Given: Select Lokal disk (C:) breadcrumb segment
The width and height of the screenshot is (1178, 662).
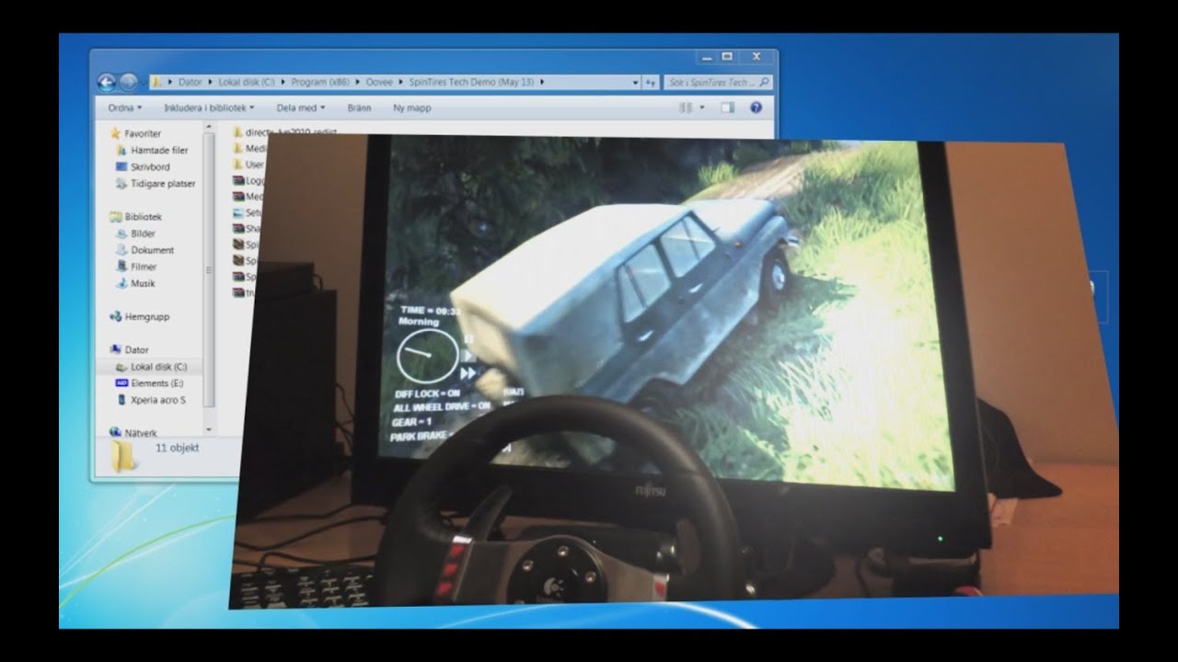Looking at the screenshot, I should pos(247,82).
